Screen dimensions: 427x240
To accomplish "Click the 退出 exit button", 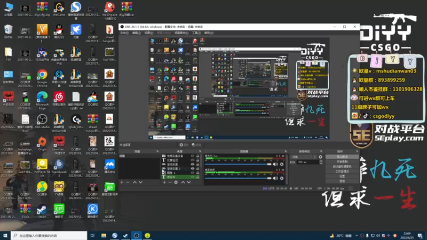I will (x=342, y=181).
